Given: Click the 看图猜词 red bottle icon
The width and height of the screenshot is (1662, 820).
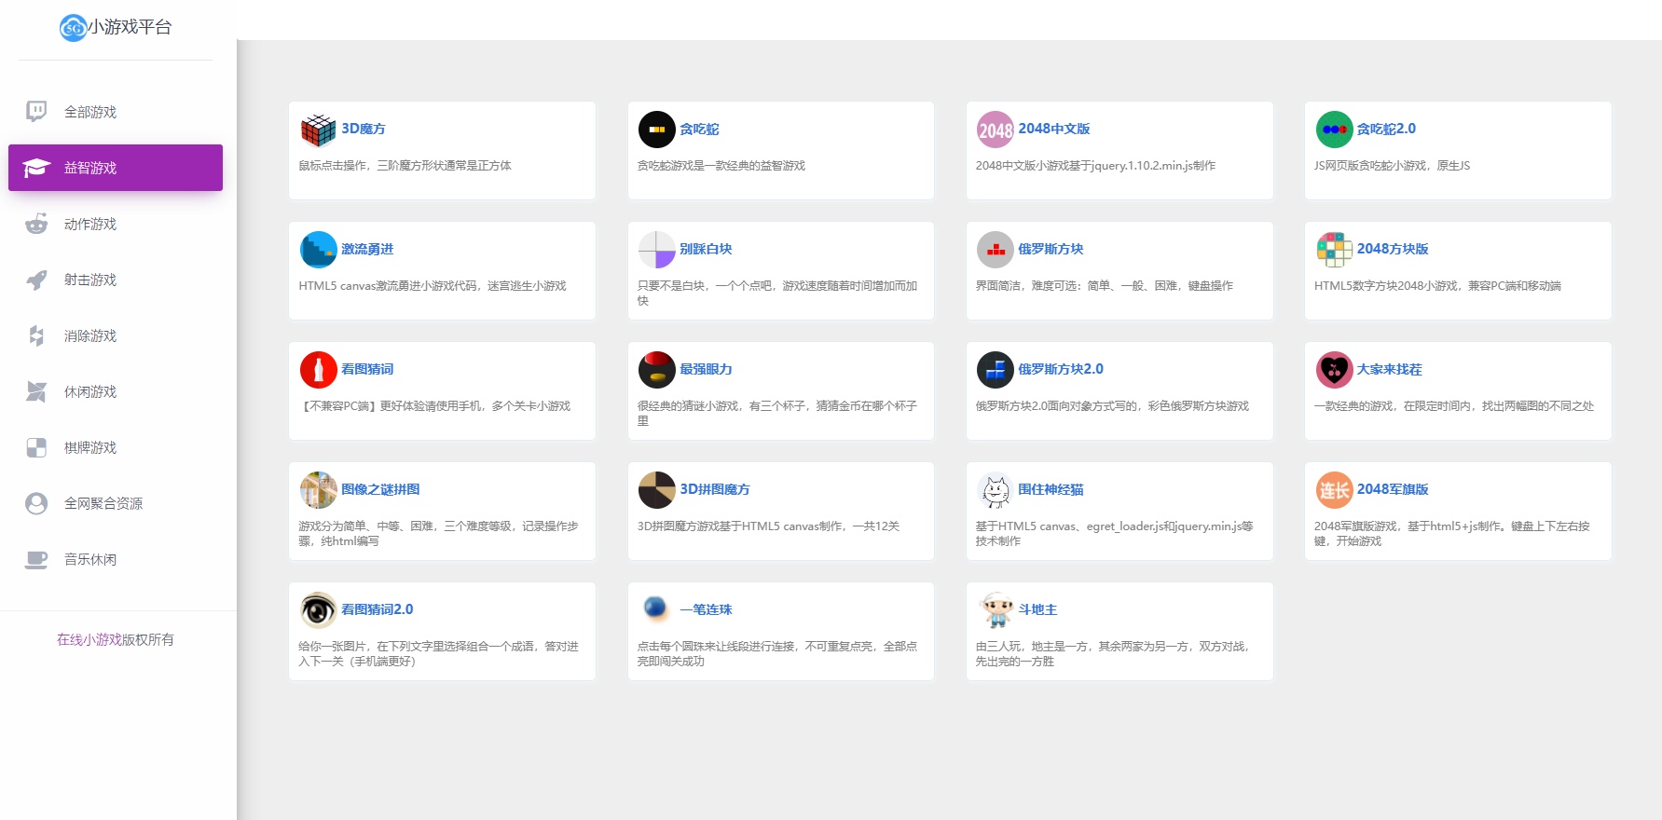Looking at the screenshot, I should 318,370.
